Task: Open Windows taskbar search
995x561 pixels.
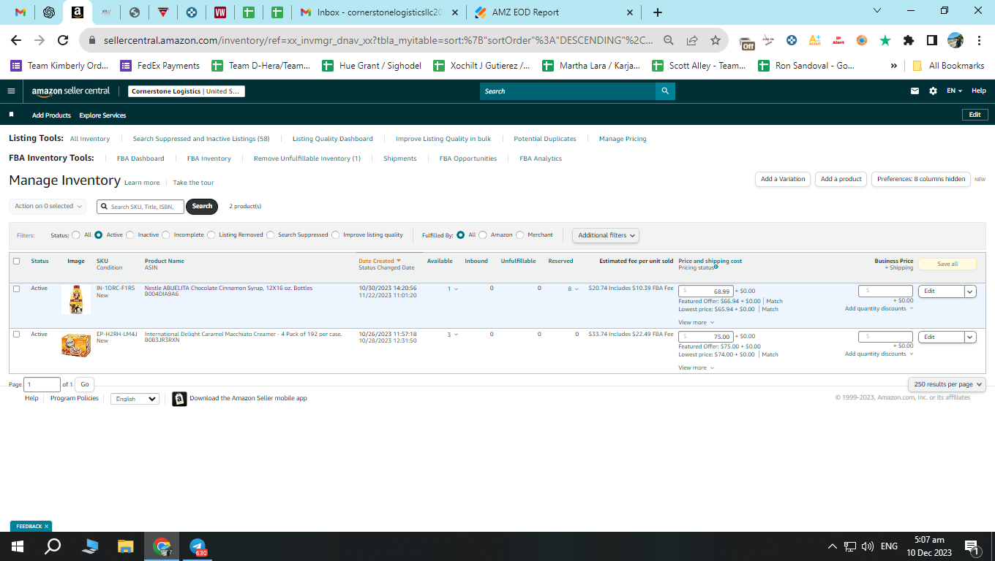Action: point(53,546)
